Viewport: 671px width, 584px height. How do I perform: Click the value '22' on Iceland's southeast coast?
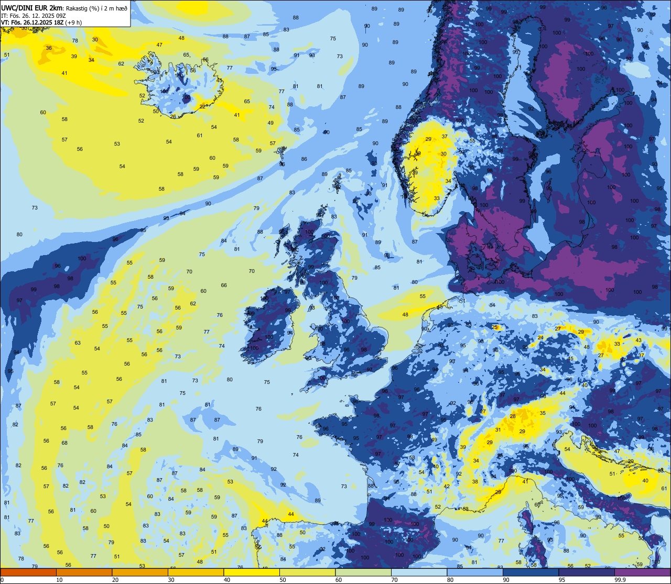(x=203, y=107)
